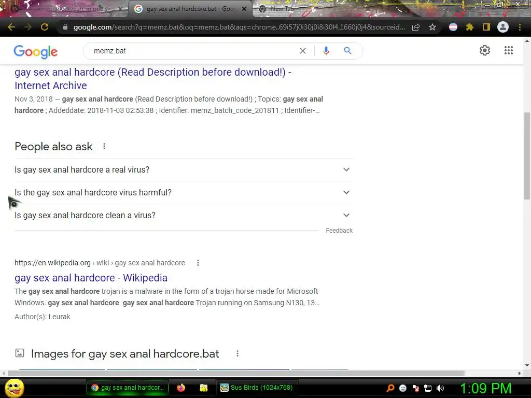Open the Chrome window taskbar button
The image size is (531, 398).
(128, 388)
